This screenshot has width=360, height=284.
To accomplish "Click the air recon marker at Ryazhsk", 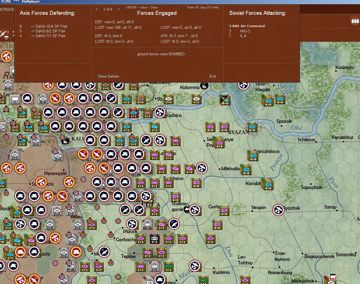I will coord(278,210).
